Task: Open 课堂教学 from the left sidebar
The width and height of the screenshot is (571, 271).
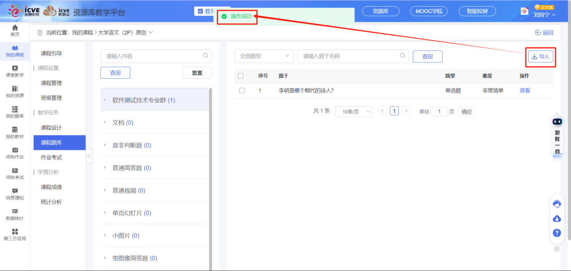Action: click(15, 71)
